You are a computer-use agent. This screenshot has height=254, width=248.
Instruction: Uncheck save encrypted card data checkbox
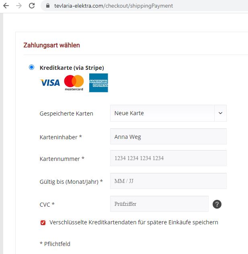[43, 223]
